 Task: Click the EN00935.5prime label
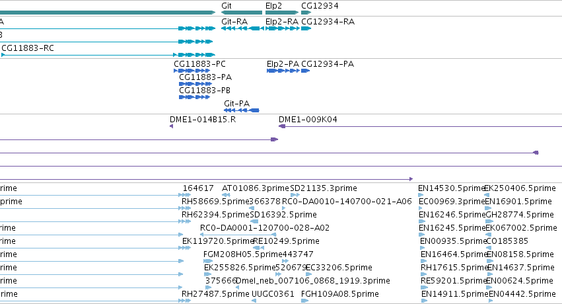click(x=454, y=242)
